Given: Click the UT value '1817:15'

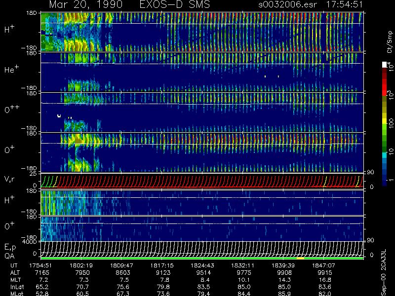Looking at the screenshot, I should [162, 265].
